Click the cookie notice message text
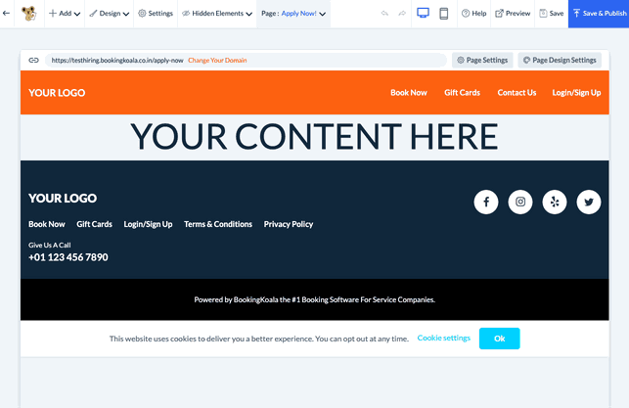Viewport: 629px width, 408px height. pyautogui.click(x=258, y=339)
